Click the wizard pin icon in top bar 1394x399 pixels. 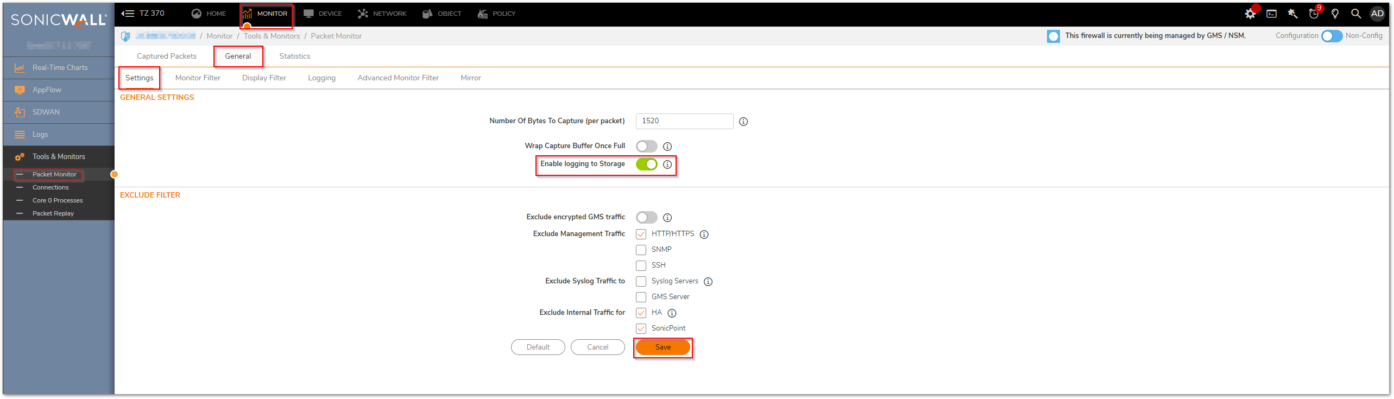tap(1292, 14)
